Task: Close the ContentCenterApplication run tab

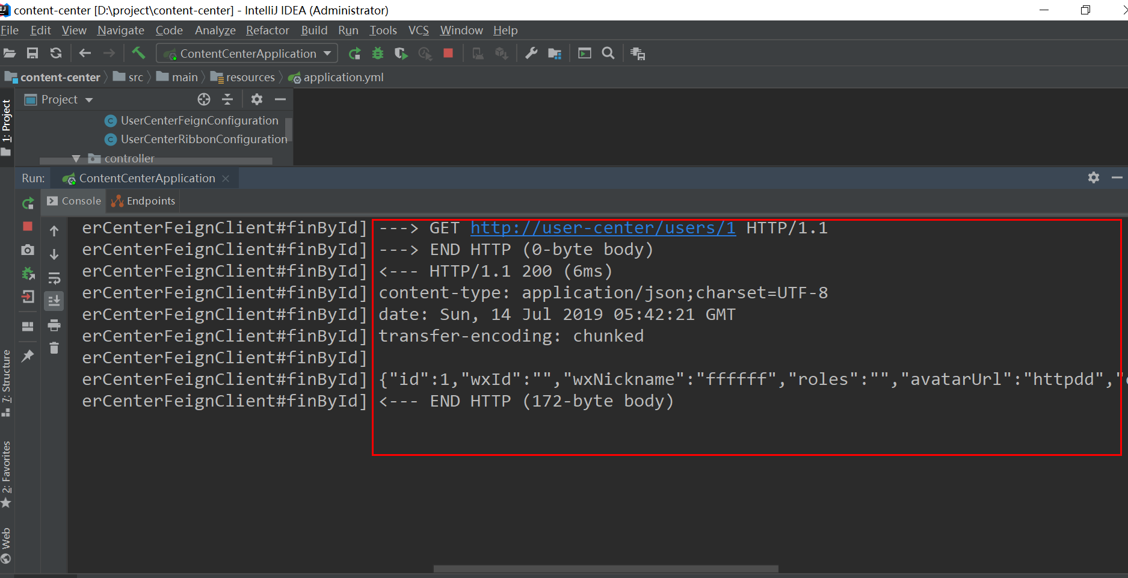Action: (226, 179)
